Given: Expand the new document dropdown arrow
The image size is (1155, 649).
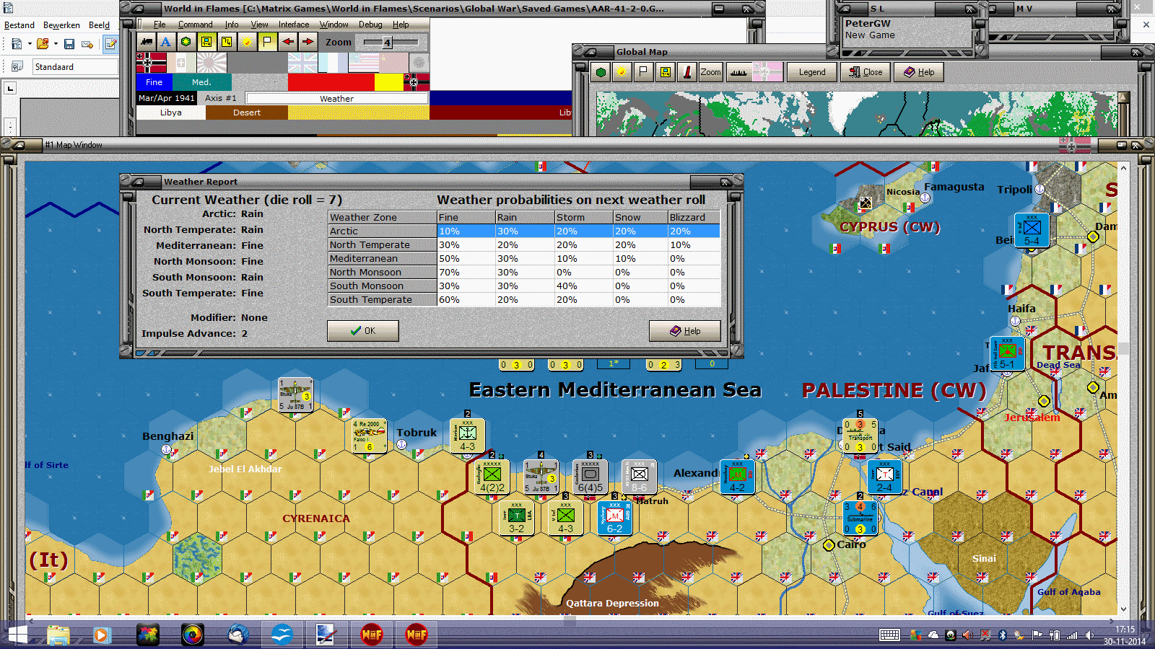Looking at the screenshot, I should (30, 44).
